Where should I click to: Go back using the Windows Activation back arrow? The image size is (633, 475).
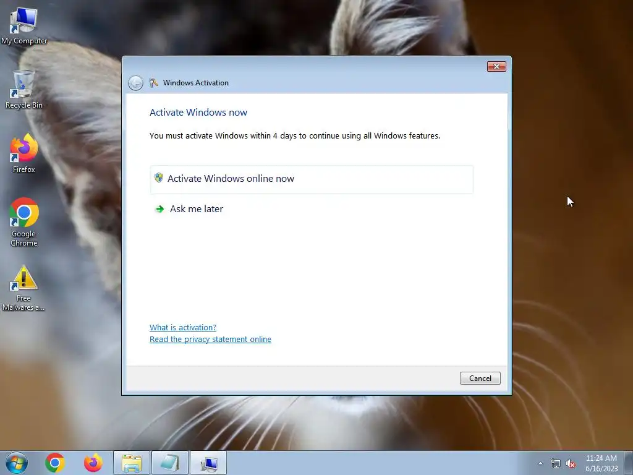coord(135,83)
